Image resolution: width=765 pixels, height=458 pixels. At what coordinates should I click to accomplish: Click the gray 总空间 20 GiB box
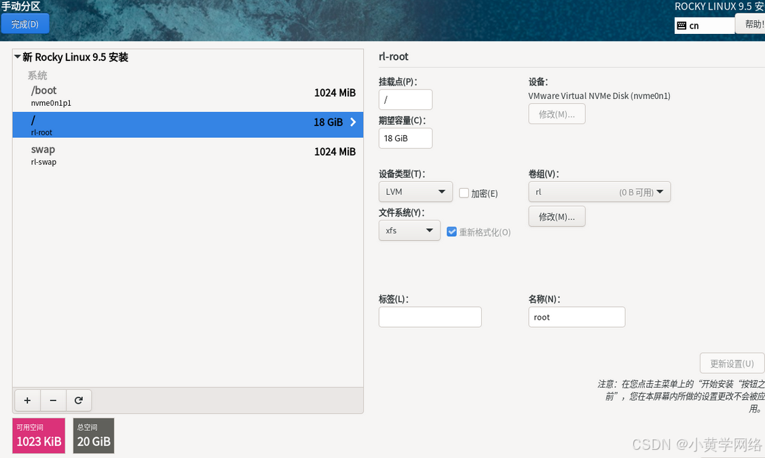point(94,436)
